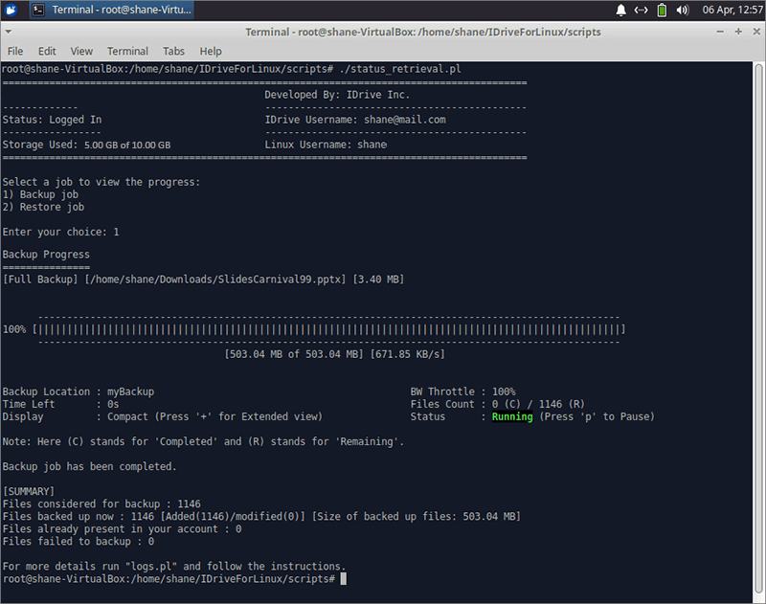Click the '[671.85 KB/s]' speed text

coord(408,354)
